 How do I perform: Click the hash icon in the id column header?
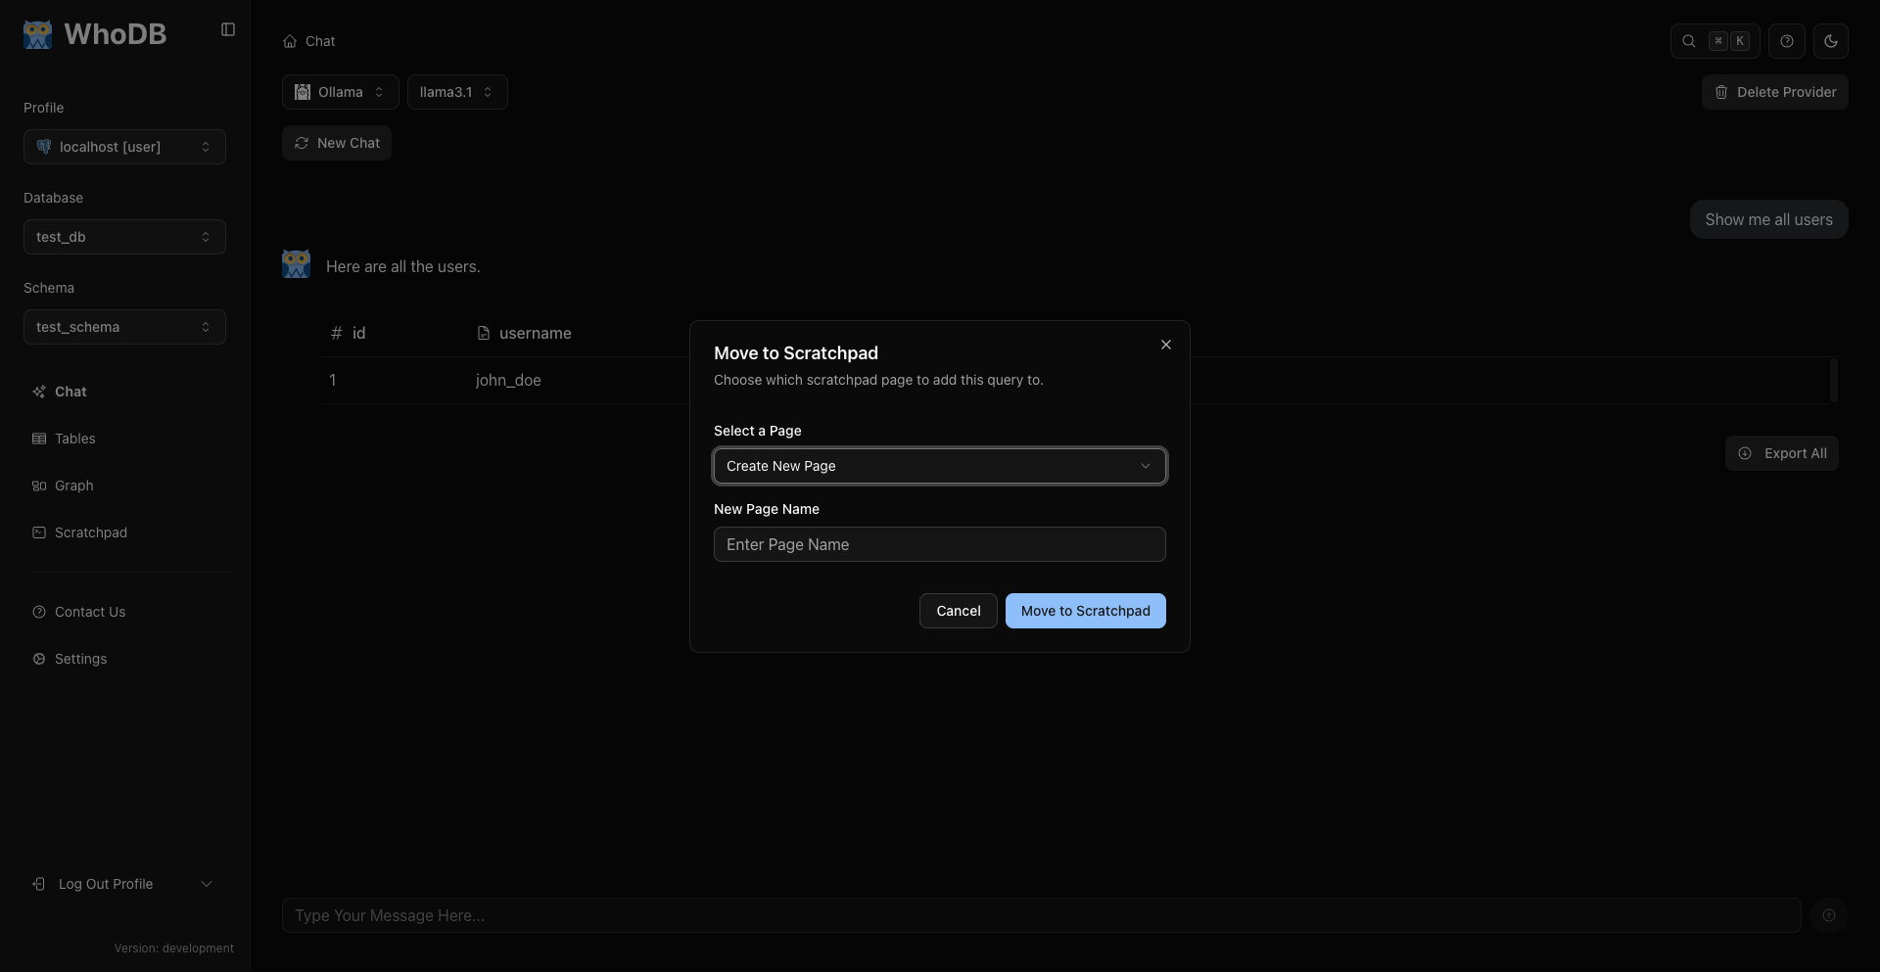point(336,333)
